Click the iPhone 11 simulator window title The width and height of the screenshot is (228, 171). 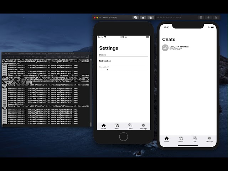tap(173, 17)
